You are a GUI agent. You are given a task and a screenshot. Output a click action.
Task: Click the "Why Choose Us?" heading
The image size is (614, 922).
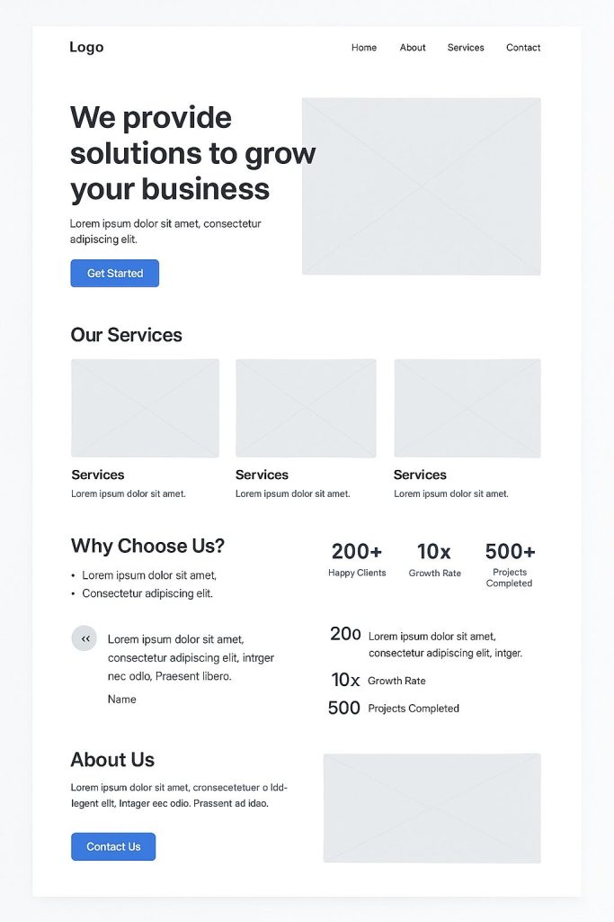click(x=147, y=546)
